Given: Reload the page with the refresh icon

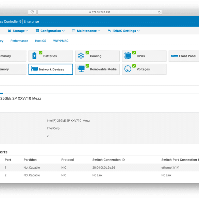Looking at the screenshot, I should [x=159, y=12].
